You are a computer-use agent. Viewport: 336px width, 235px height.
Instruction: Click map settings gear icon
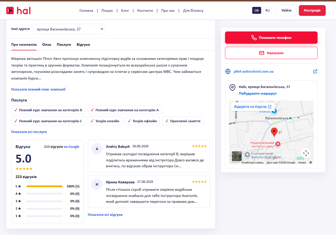pos(311,162)
